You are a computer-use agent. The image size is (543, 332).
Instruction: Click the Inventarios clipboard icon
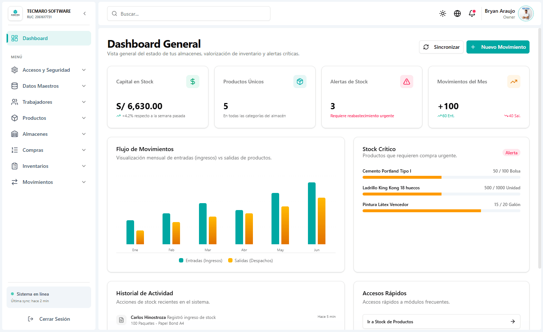click(15, 166)
